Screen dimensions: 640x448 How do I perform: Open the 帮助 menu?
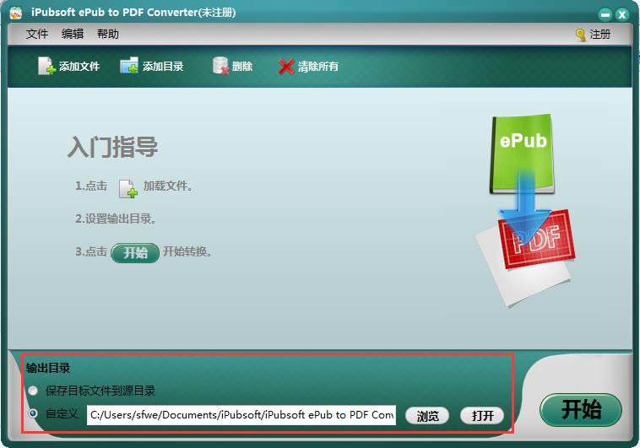click(108, 34)
